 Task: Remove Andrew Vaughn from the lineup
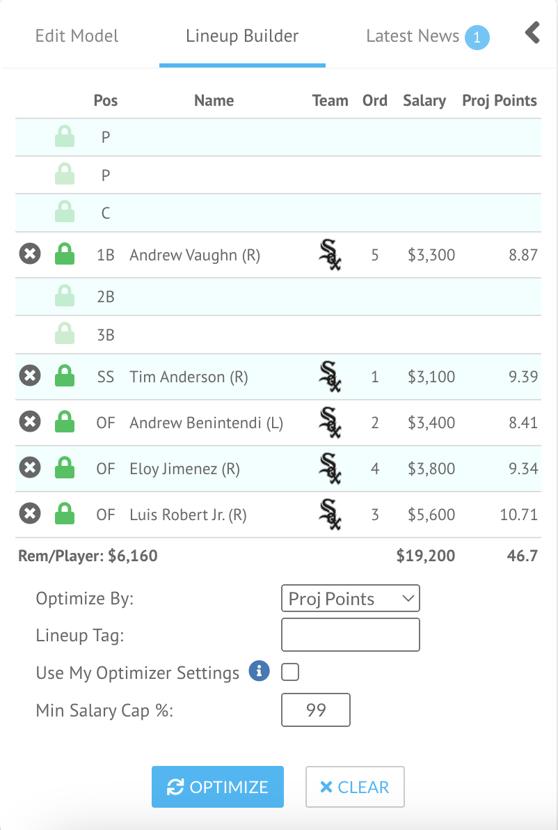29,254
